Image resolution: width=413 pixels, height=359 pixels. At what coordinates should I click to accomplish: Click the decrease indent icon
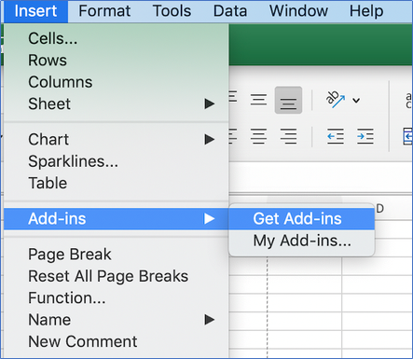[336, 136]
